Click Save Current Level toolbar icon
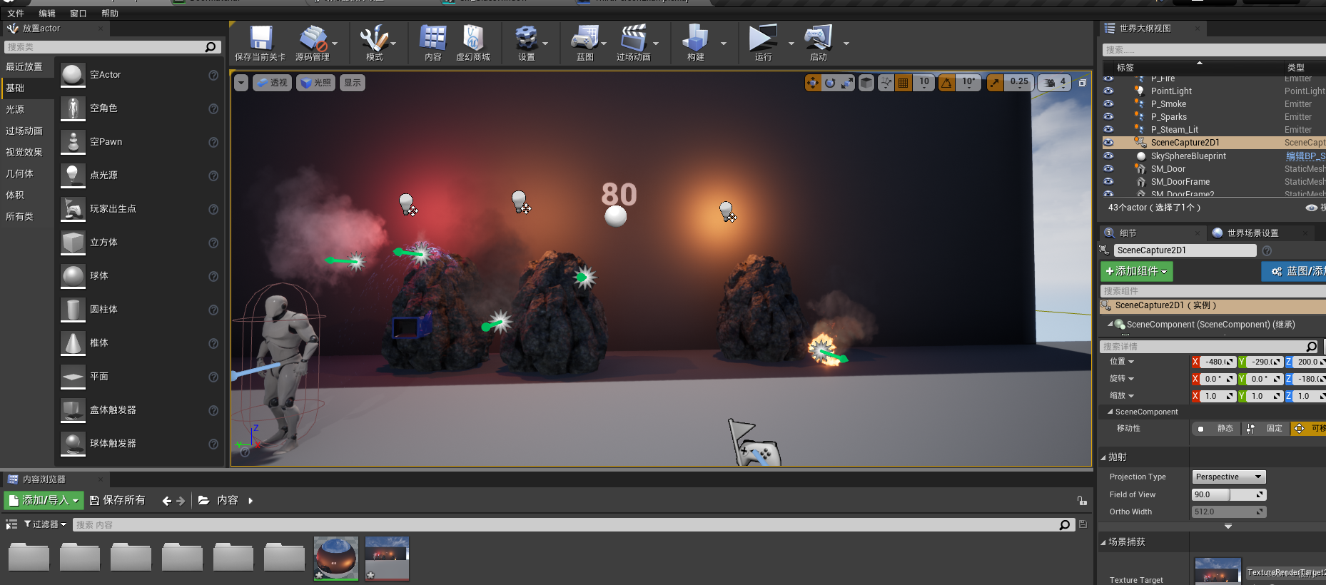Image resolution: width=1326 pixels, height=585 pixels. pyautogui.click(x=260, y=38)
